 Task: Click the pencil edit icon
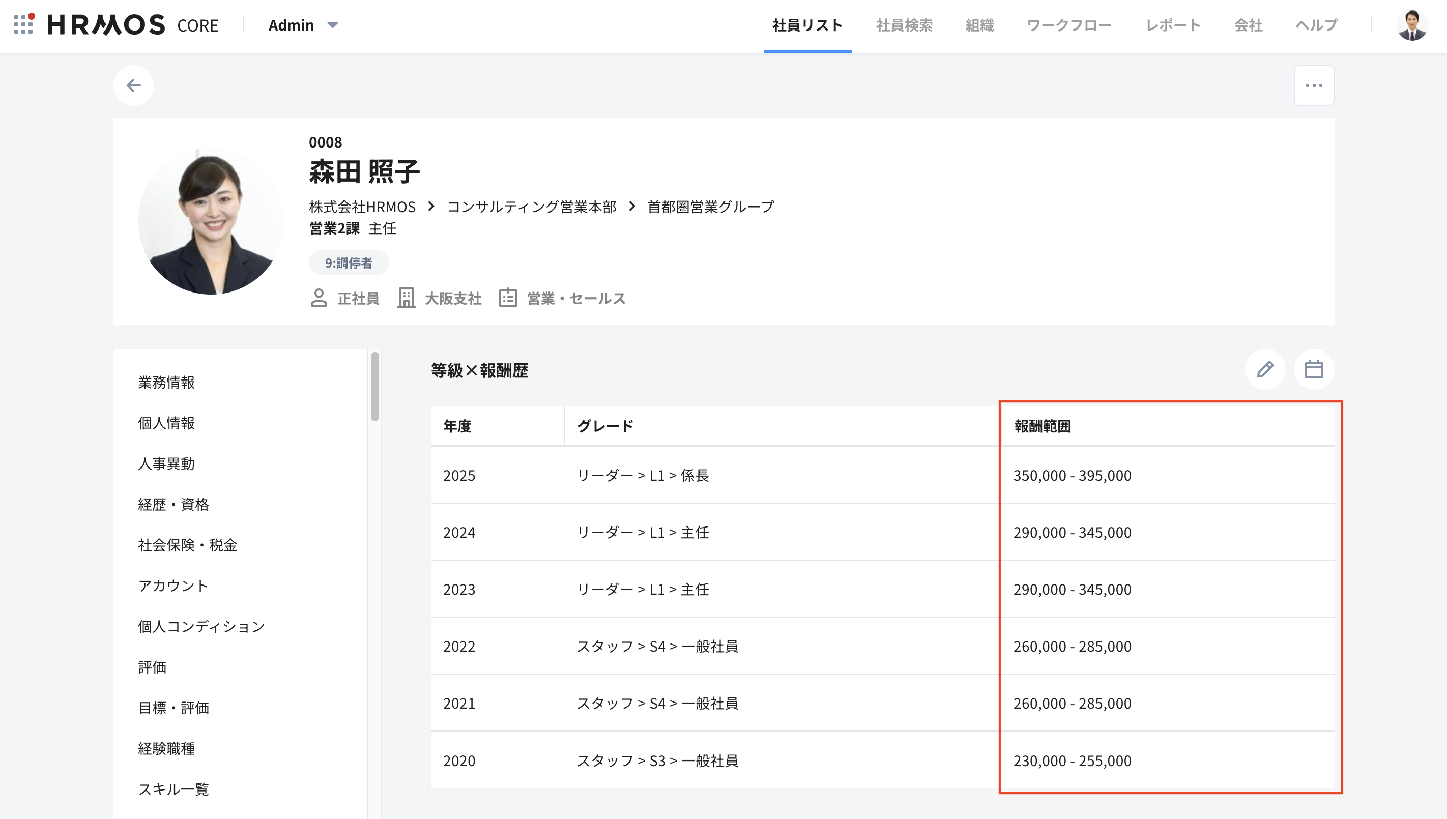click(x=1265, y=369)
